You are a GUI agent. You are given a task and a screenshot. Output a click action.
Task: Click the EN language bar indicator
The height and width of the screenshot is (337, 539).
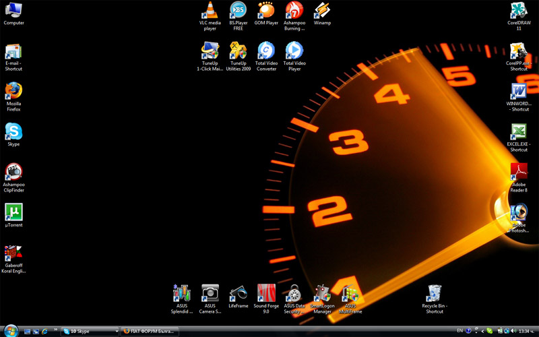(459, 331)
